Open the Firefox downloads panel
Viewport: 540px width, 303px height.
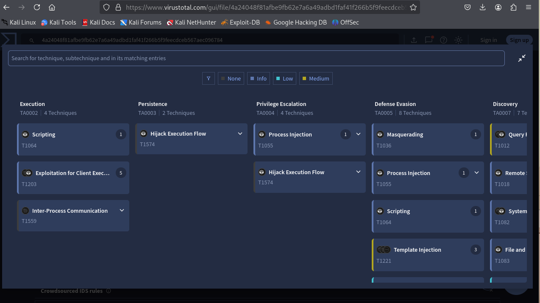click(483, 7)
